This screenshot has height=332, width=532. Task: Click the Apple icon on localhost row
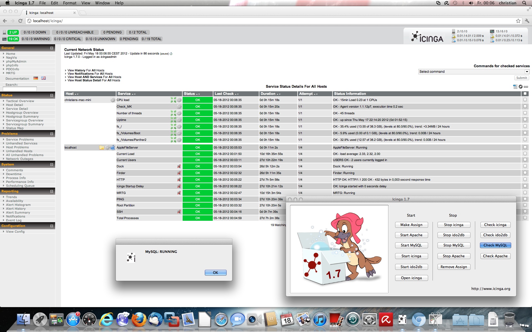[x=112, y=148]
